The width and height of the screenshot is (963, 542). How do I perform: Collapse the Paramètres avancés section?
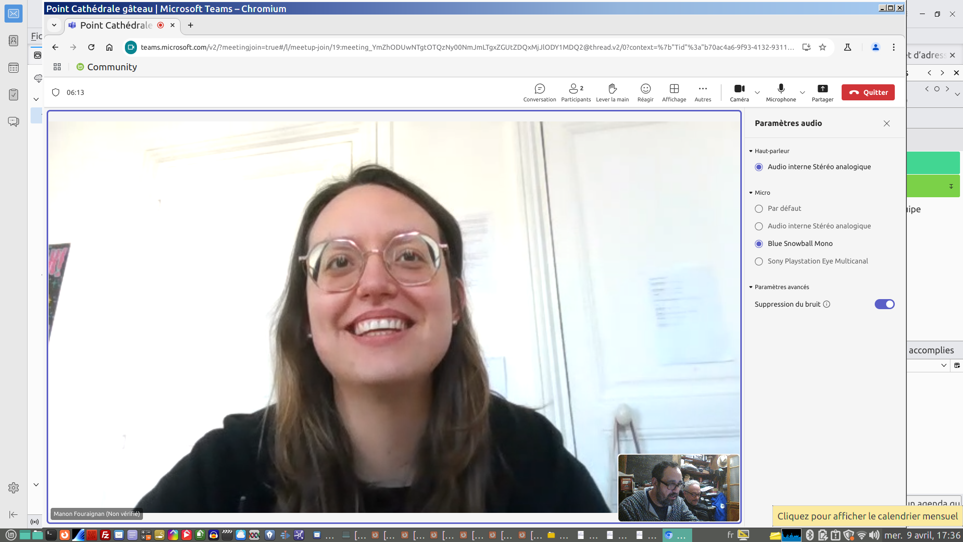[x=751, y=287]
